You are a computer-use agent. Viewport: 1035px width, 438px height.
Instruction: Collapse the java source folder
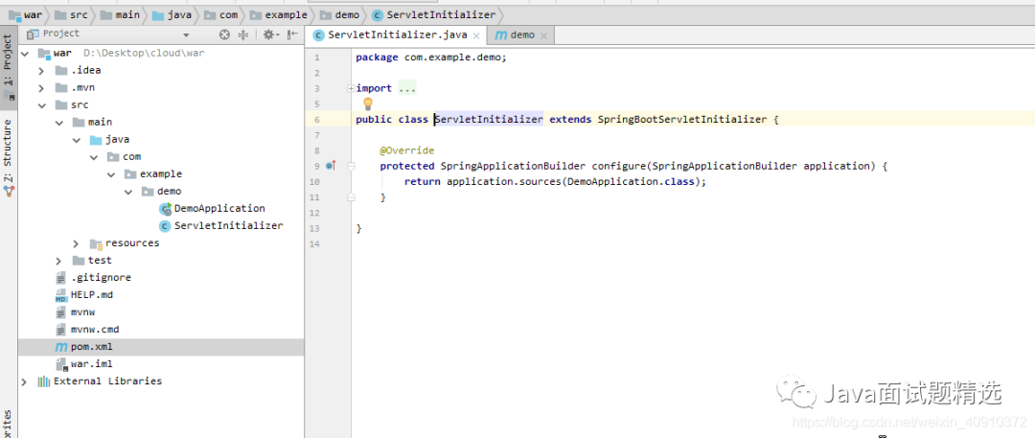coord(76,139)
